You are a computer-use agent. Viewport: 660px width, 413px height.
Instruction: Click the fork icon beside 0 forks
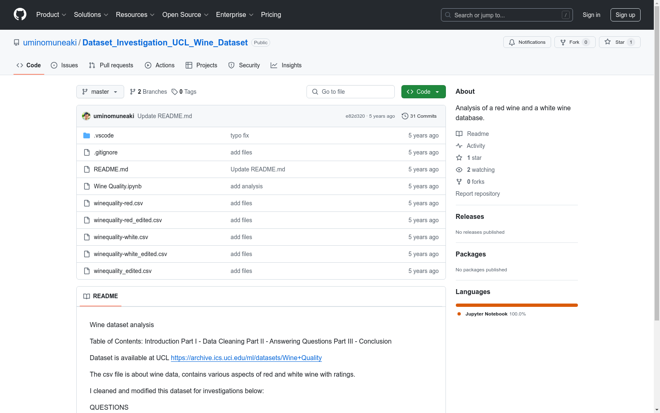(x=459, y=182)
